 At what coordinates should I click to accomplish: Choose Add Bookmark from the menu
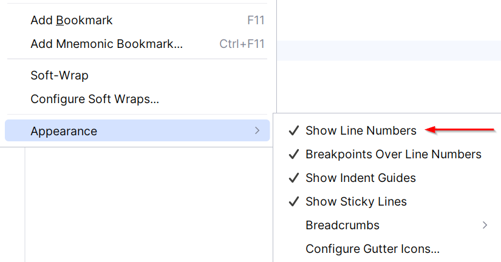tap(72, 21)
